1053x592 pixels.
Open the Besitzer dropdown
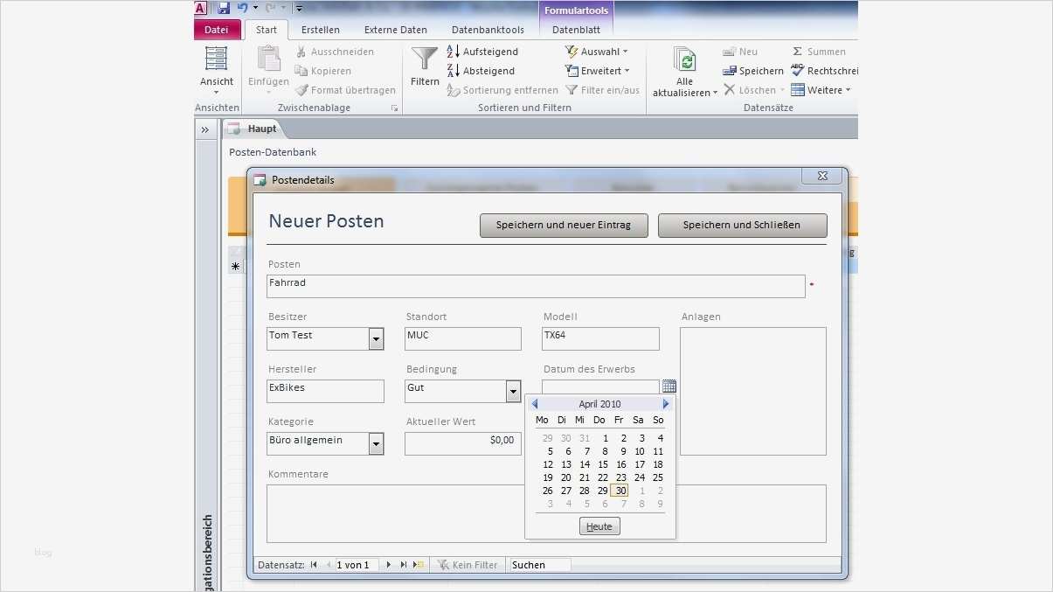click(376, 338)
